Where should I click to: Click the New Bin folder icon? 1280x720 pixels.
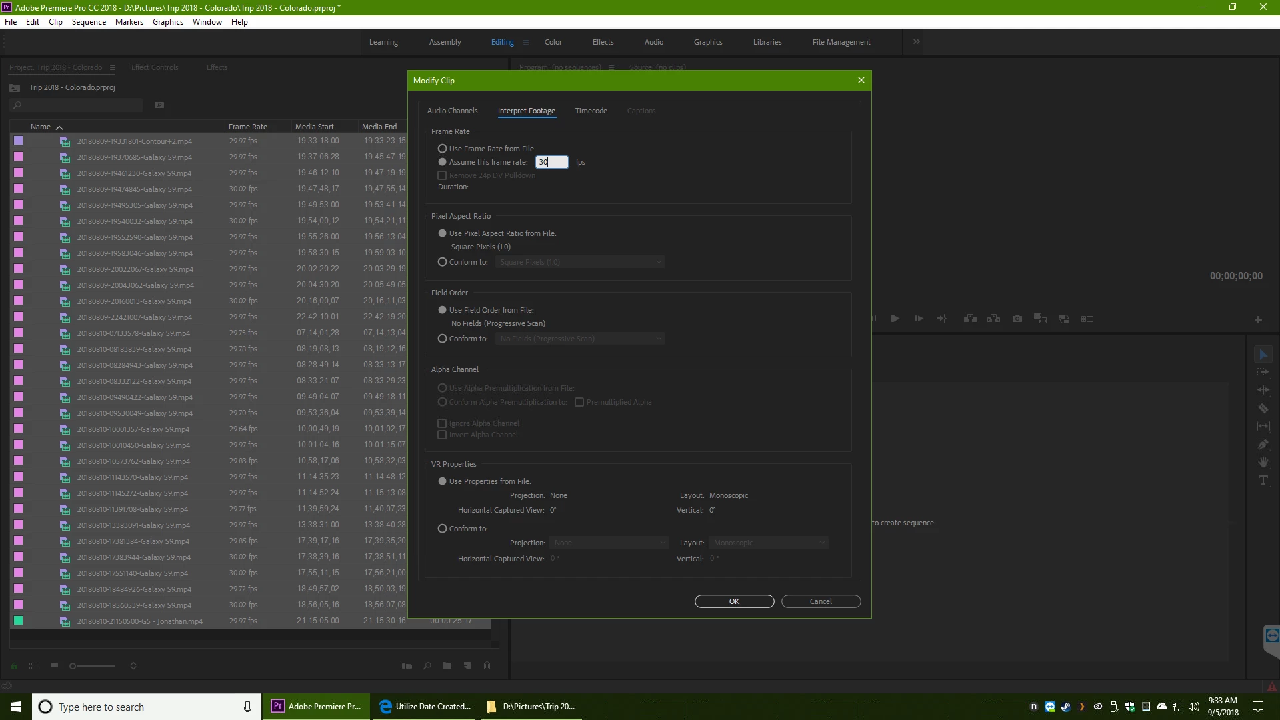(447, 665)
